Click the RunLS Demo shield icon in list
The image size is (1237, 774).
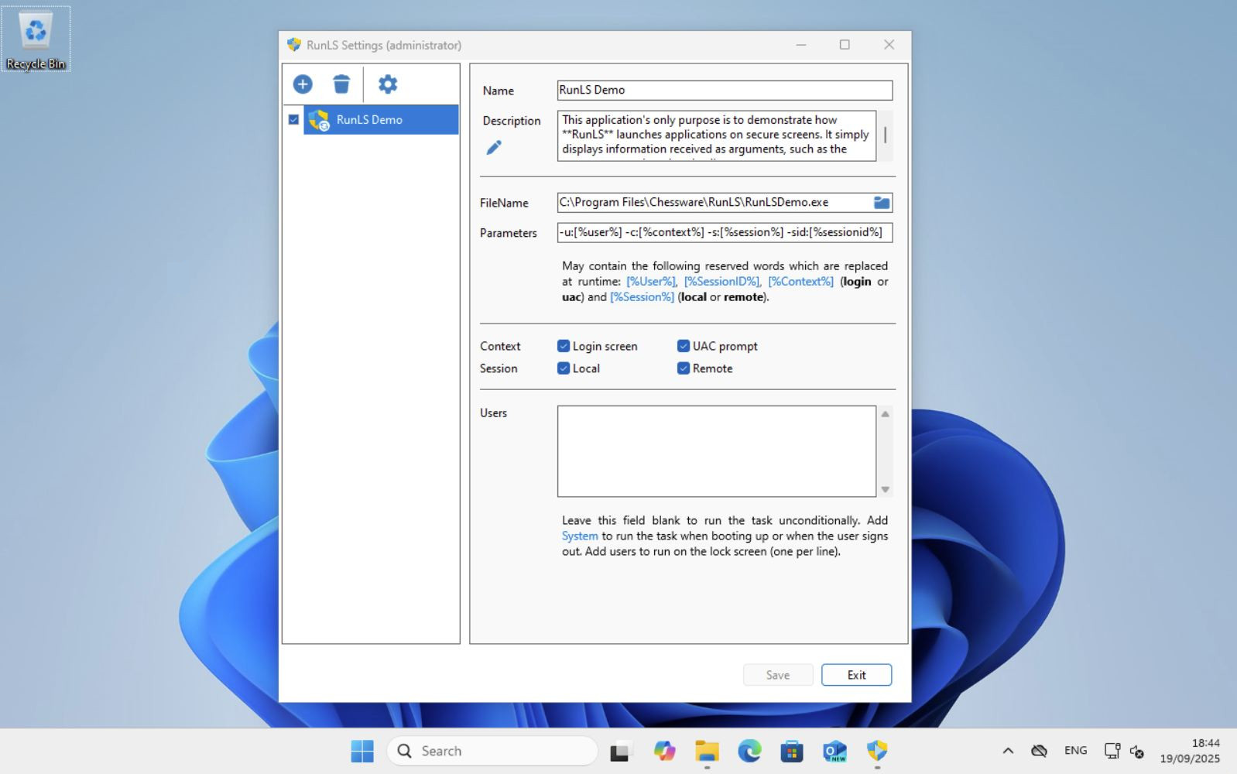point(319,120)
